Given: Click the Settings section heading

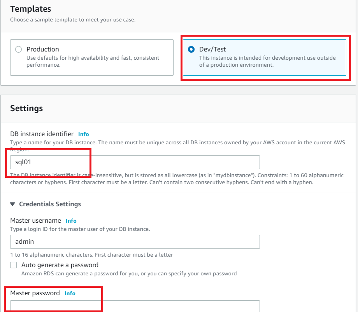Looking at the screenshot, I should pos(26,108).
